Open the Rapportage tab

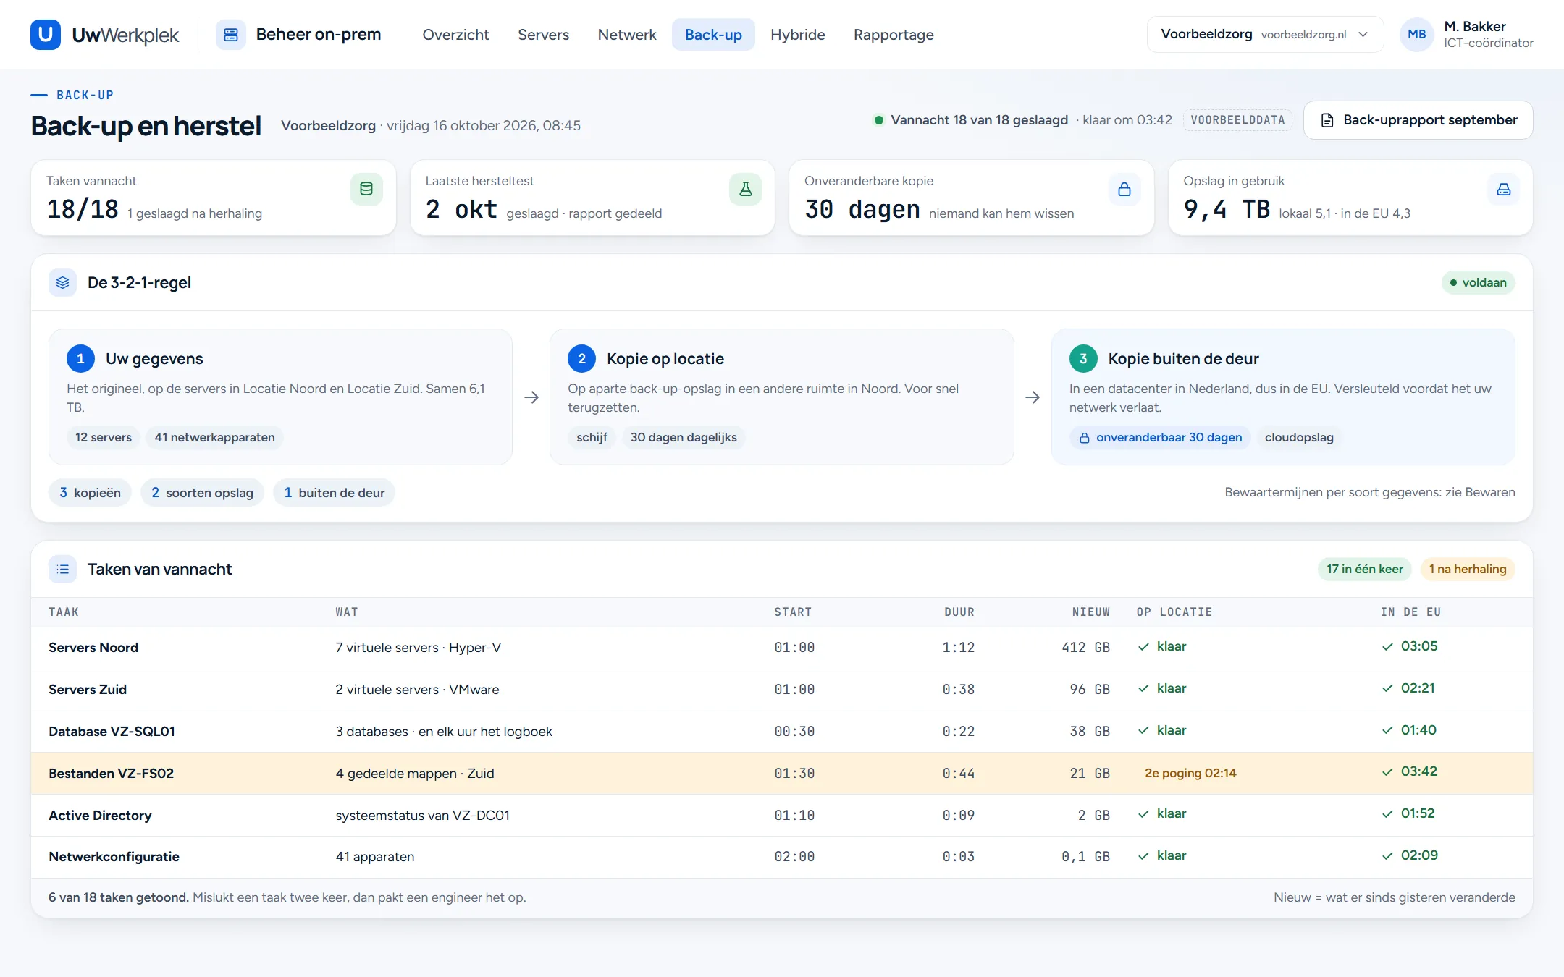894,35
